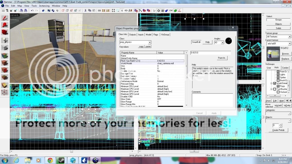This screenshot has width=292, height=164.
Task: Open the Instancing menu
Action: point(44,6)
